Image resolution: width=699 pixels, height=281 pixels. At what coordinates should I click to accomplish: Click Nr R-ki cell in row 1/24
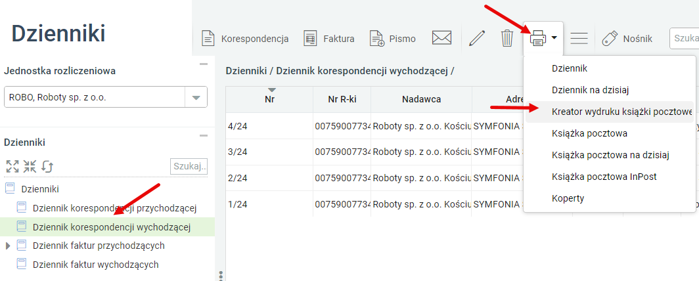pyautogui.click(x=342, y=204)
